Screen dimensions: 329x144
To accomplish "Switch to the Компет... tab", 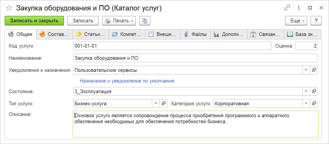I will coord(127,34).
